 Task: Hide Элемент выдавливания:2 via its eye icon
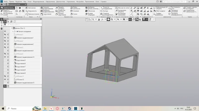(x=5, y=44)
